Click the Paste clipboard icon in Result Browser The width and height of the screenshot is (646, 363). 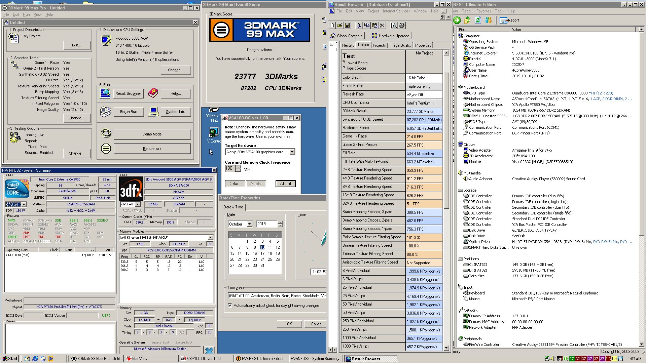pyautogui.click(x=374, y=26)
